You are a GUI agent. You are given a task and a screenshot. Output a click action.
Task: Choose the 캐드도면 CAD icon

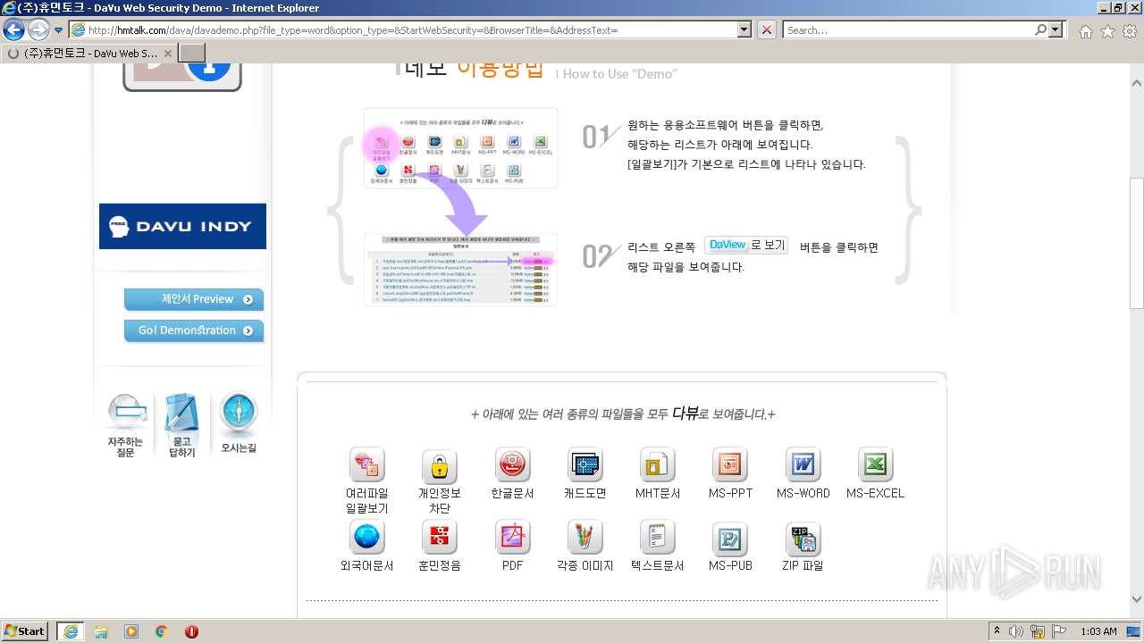pyautogui.click(x=585, y=465)
